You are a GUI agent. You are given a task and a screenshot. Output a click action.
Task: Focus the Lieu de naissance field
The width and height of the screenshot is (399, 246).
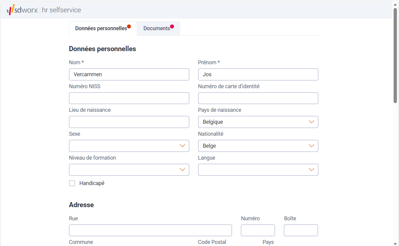click(129, 122)
